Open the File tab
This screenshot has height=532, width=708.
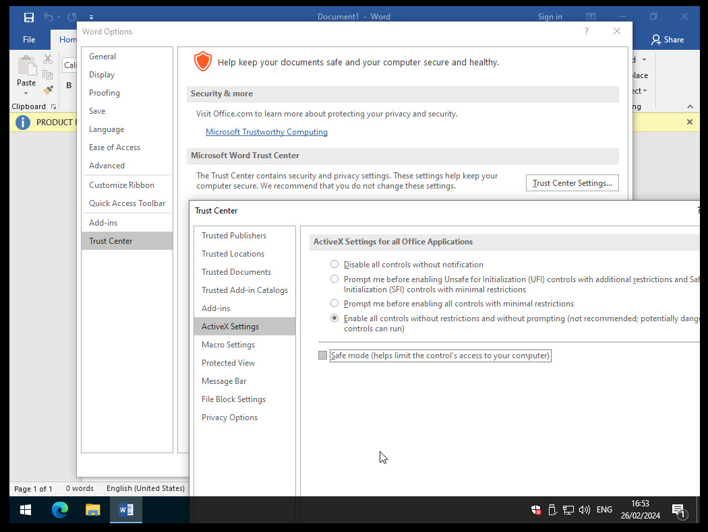pos(29,40)
